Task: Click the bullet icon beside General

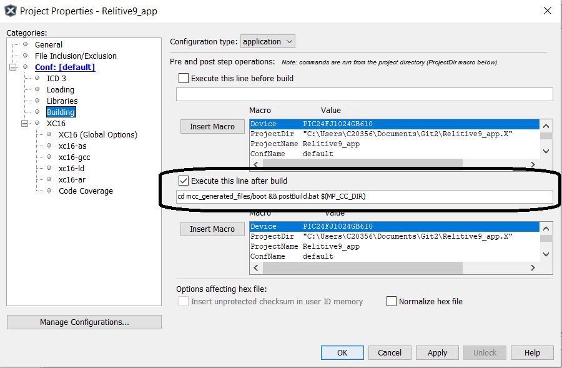Action: pos(26,44)
